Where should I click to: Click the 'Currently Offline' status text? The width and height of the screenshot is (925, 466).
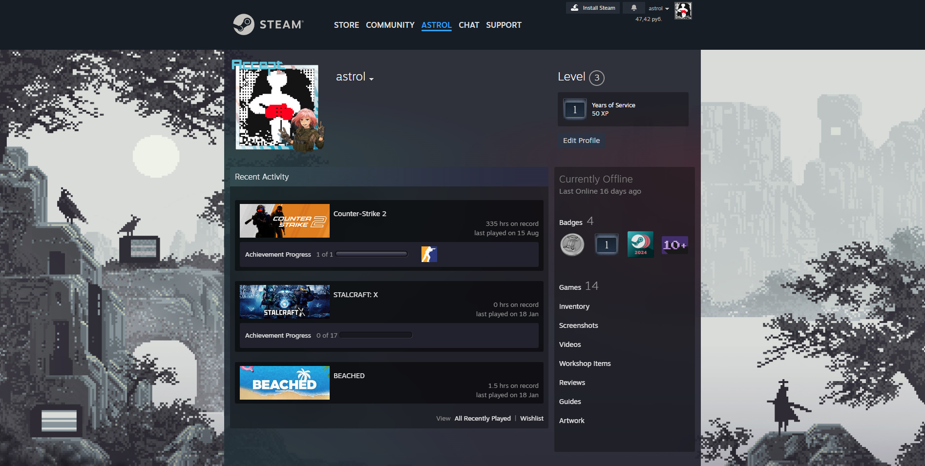596,179
